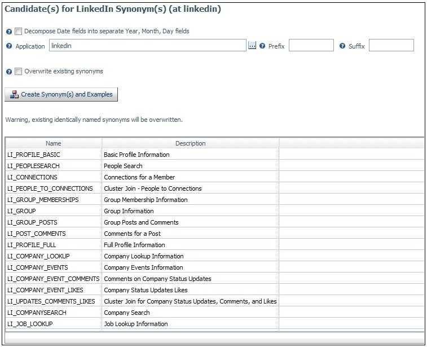
Task: Click help icon beside Decompose Date fields
Action: (x=9, y=32)
